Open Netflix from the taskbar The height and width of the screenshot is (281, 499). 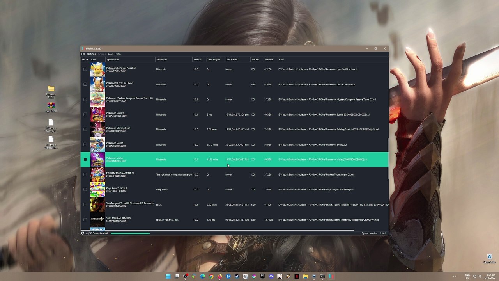297,276
